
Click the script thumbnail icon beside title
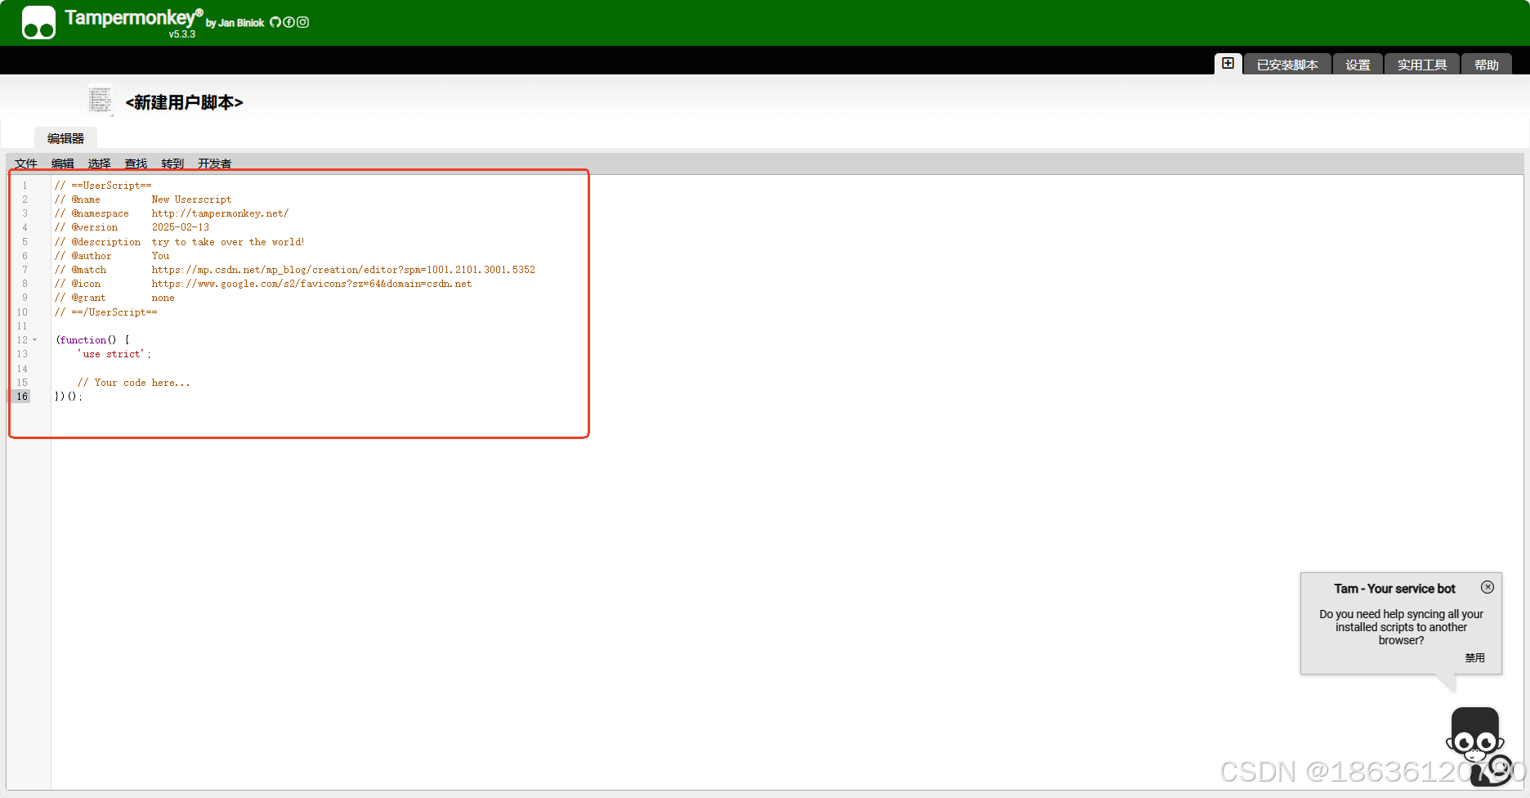pos(100,100)
